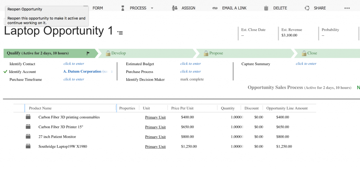This screenshot has height=170, width=360.
Task: Click to enter Estimated Budget value
Action: point(191,64)
